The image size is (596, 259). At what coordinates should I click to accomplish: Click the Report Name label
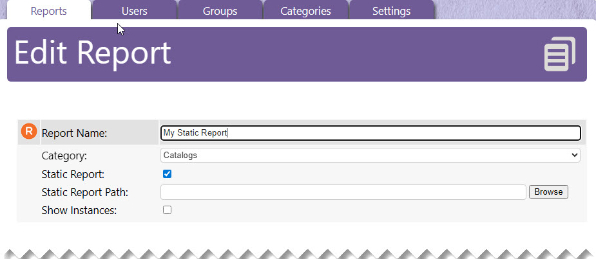pyautogui.click(x=75, y=133)
